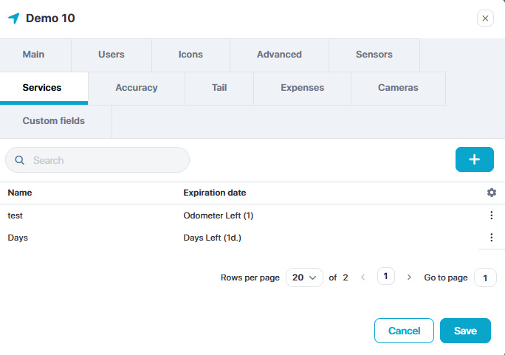
Task: Switch to the Sensors tab
Action: point(374,55)
